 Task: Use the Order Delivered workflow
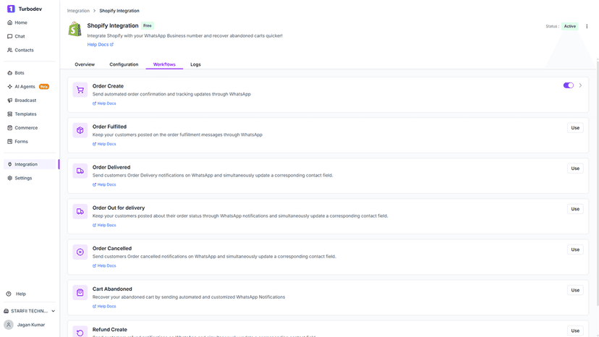(x=575, y=168)
